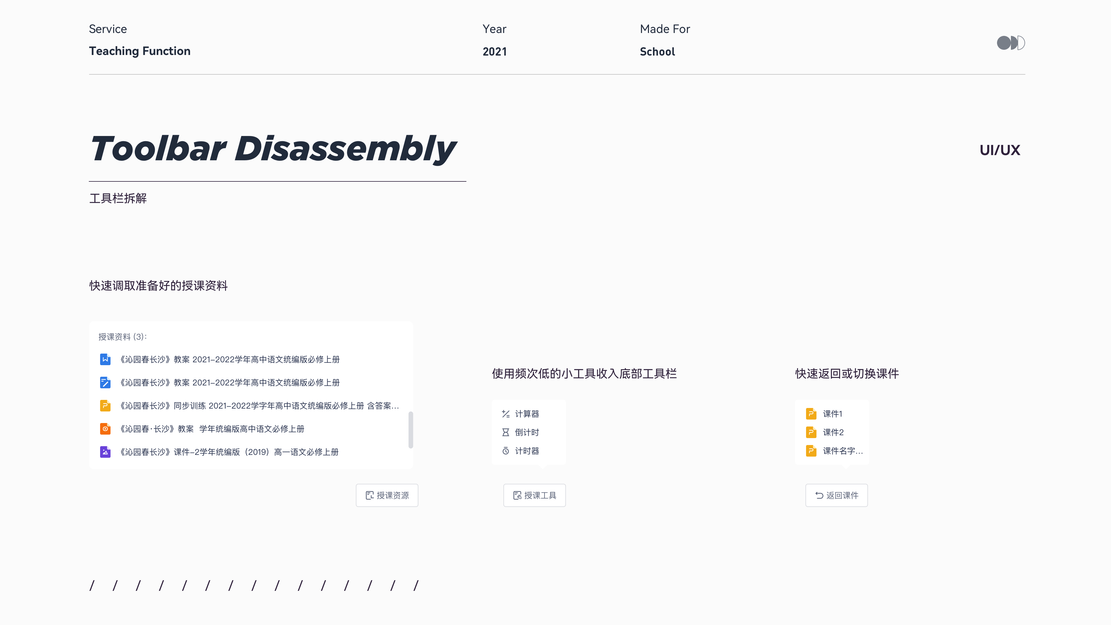Click the calculator icon beside 计算器

coord(506,414)
